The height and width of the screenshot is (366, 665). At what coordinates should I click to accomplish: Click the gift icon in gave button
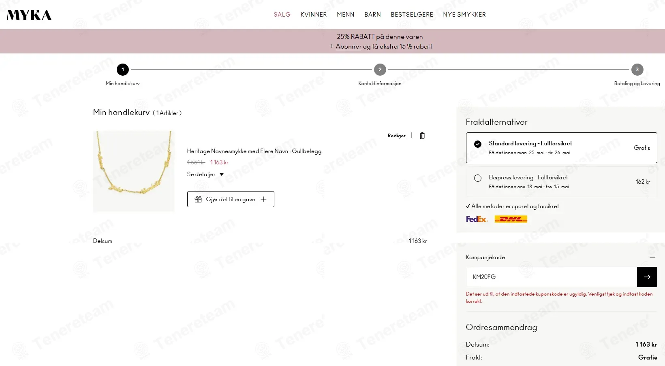point(198,199)
